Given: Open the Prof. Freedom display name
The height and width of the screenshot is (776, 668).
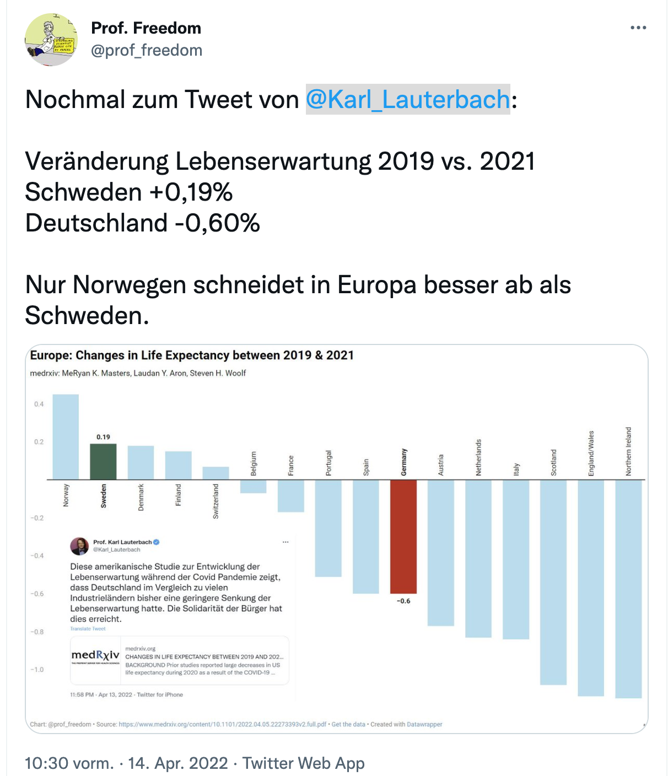Looking at the screenshot, I should pos(146,28).
